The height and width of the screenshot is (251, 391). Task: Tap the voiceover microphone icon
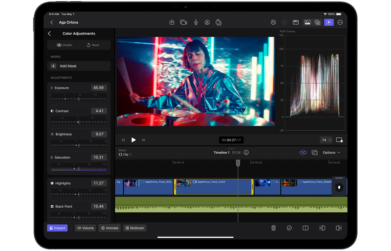[x=196, y=22]
